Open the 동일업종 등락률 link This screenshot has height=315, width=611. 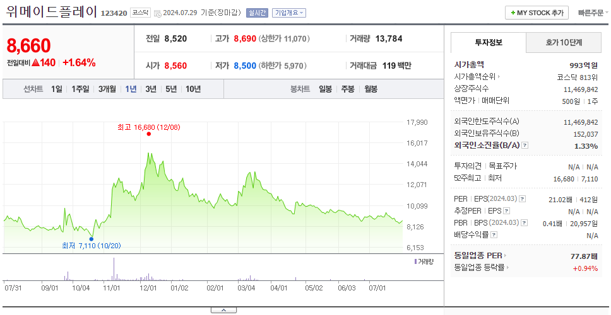[482, 268]
